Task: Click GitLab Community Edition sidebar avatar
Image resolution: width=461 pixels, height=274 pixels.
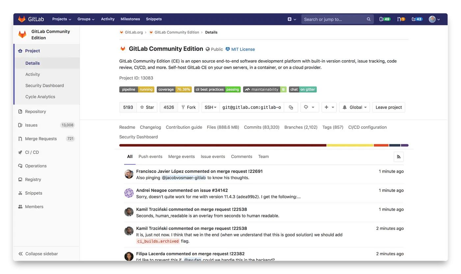Action: pyautogui.click(x=22, y=35)
